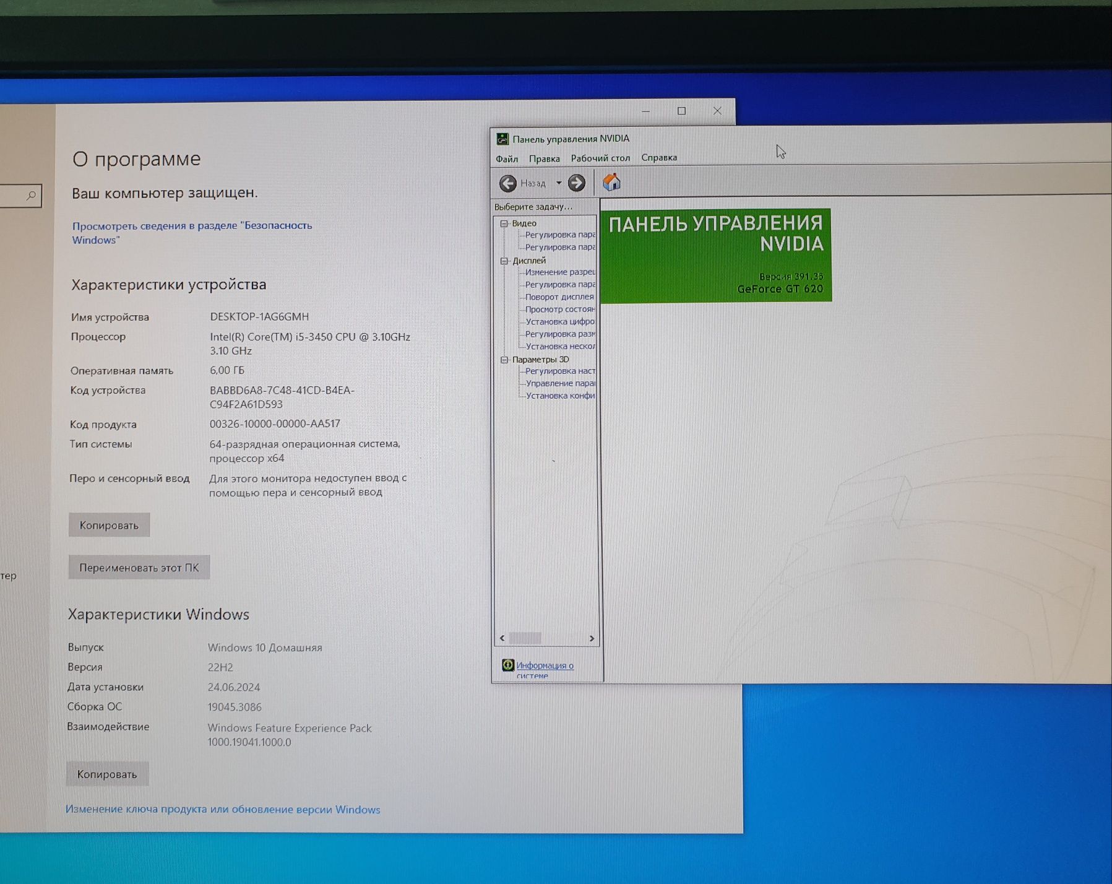Open the Файл menu
Viewport: 1112px width, 884px height.
[x=507, y=158]
